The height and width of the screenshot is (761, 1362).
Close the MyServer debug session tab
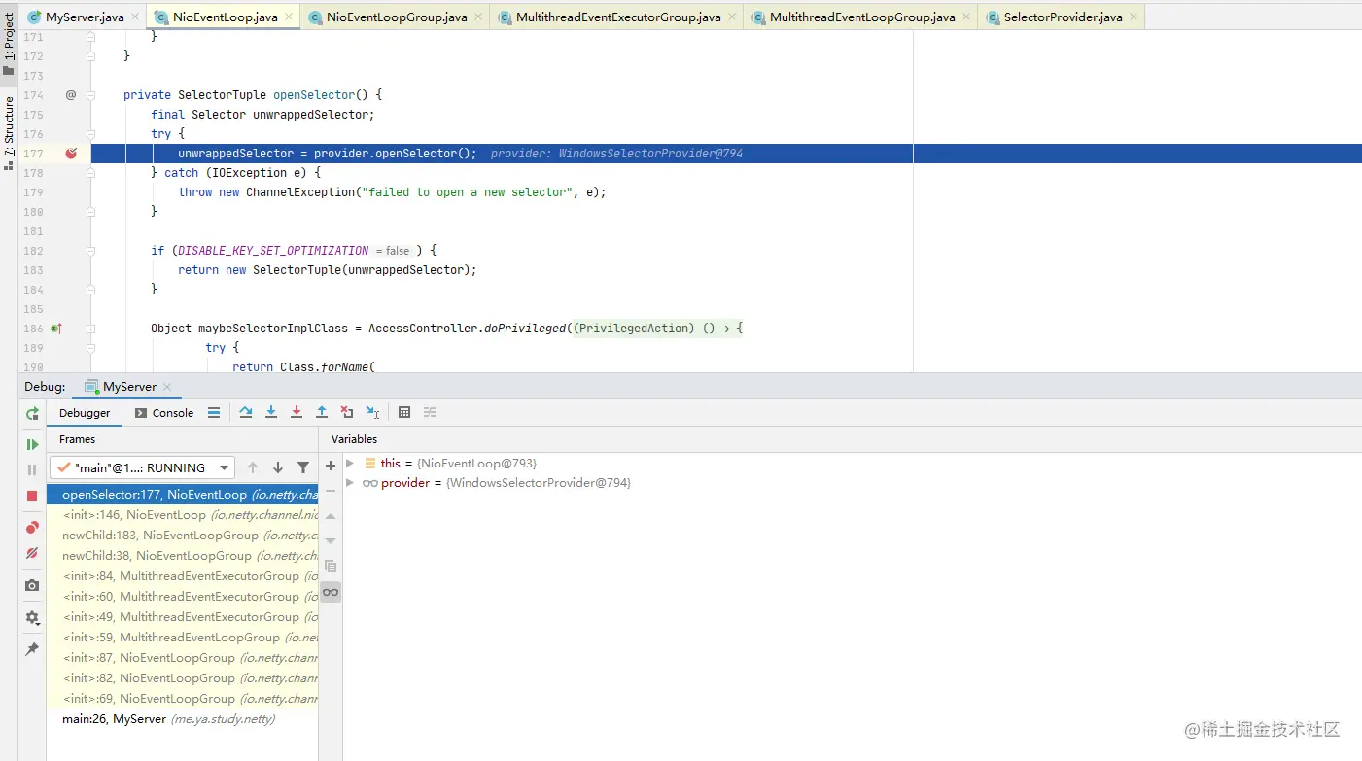coord(167,387)
